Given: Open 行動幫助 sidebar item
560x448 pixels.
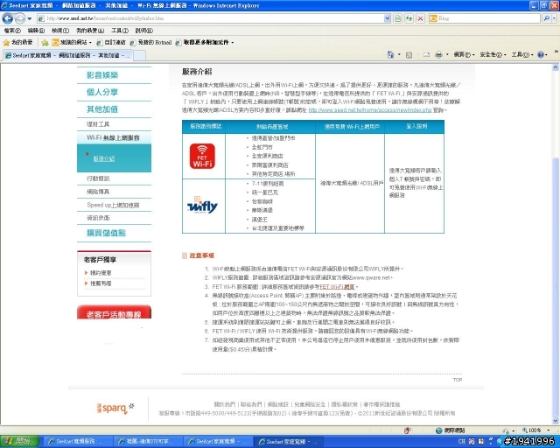Looking at the screenshot, I should coord(98,178).
